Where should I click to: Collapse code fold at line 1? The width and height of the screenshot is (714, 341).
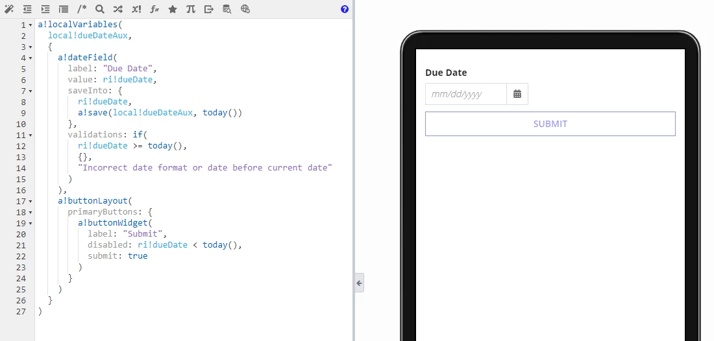pyautogui.click(x=31, y=25)
